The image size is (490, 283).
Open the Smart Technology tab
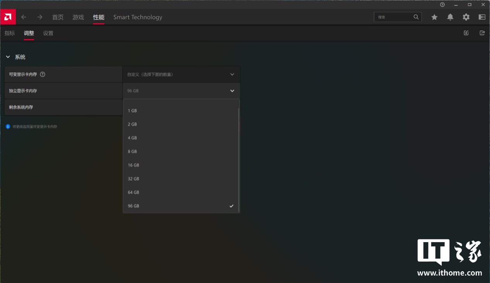[x=138, y=17]
